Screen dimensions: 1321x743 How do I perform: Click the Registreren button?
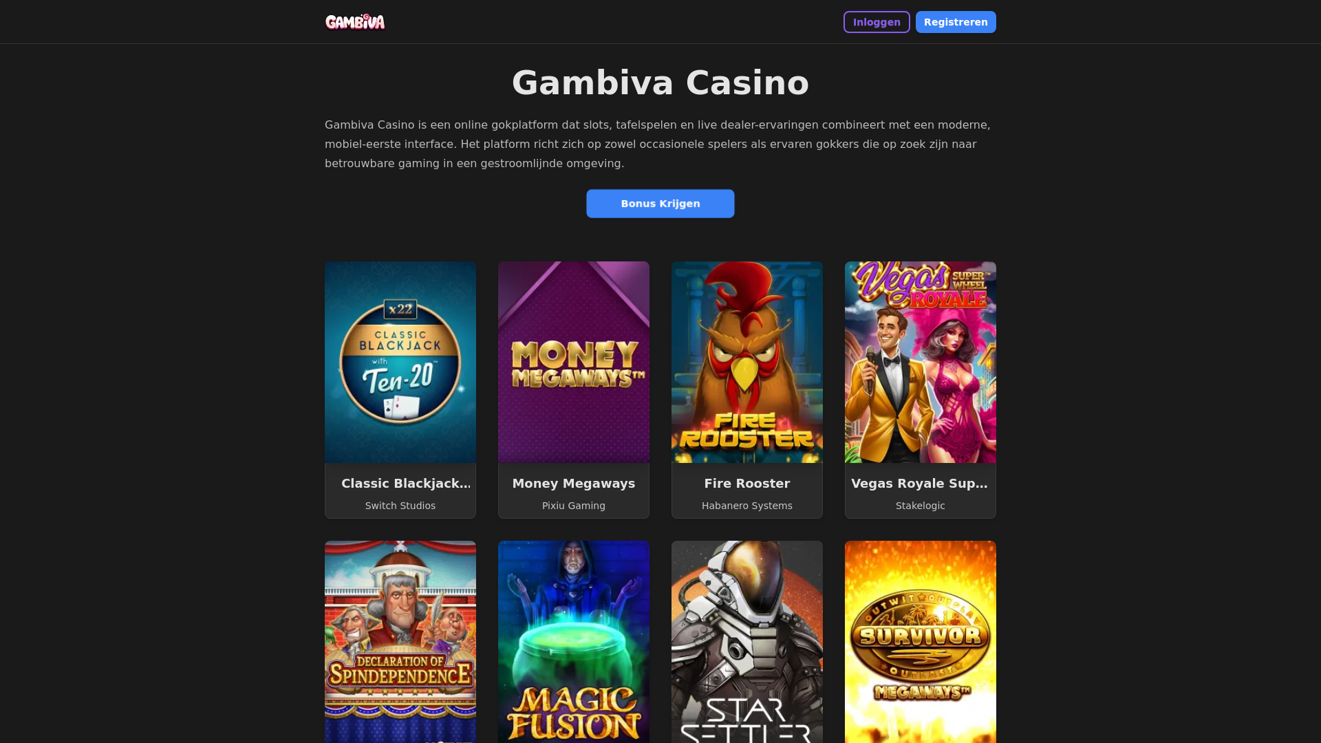pyautogui.click(x=956, y=22)
